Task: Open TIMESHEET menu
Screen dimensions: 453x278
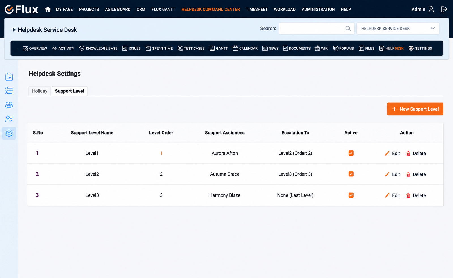Action: point(257,9)
